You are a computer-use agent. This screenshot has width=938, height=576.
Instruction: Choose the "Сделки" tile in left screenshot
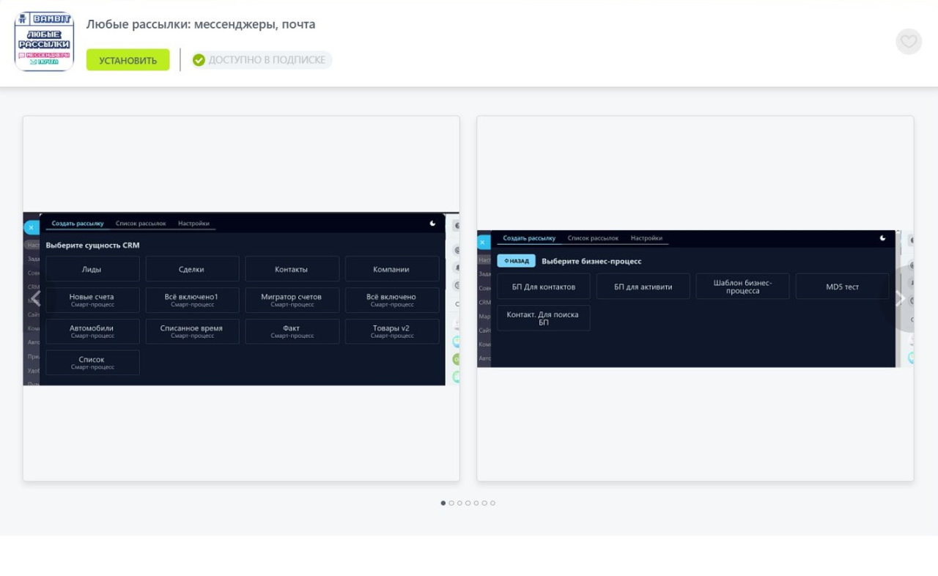(192, 269)
